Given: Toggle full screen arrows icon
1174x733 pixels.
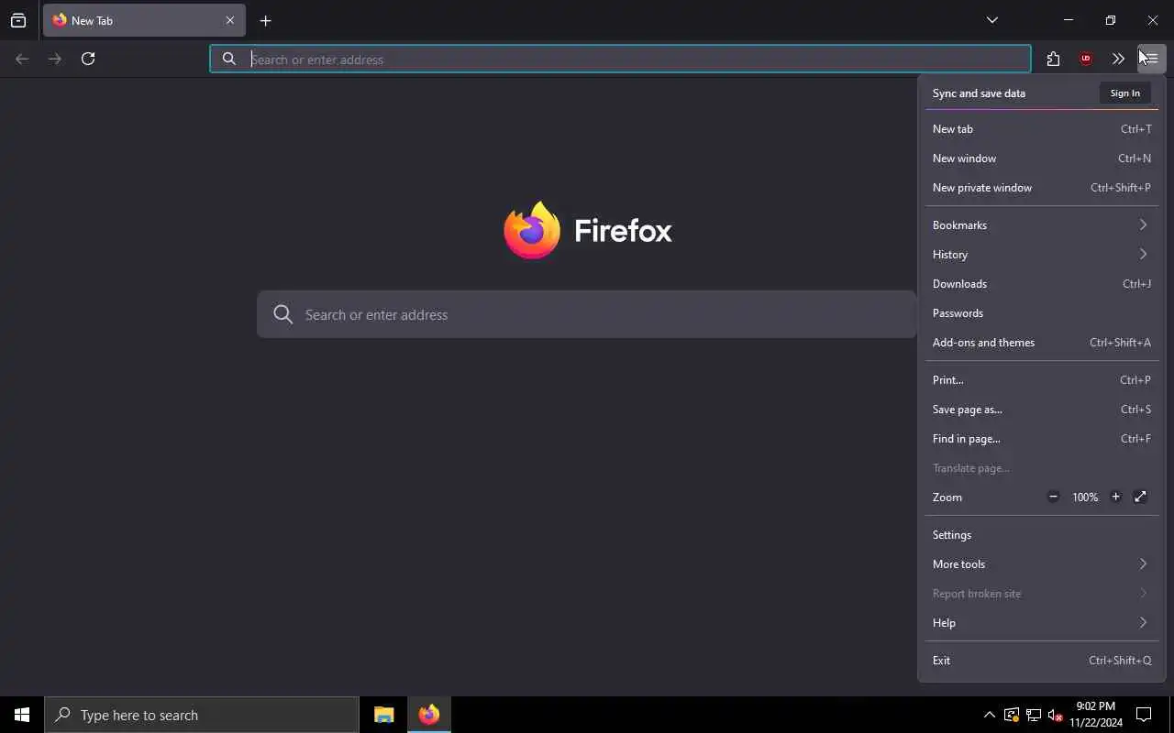Looking at the screenshot, I should click(1140, 497).
